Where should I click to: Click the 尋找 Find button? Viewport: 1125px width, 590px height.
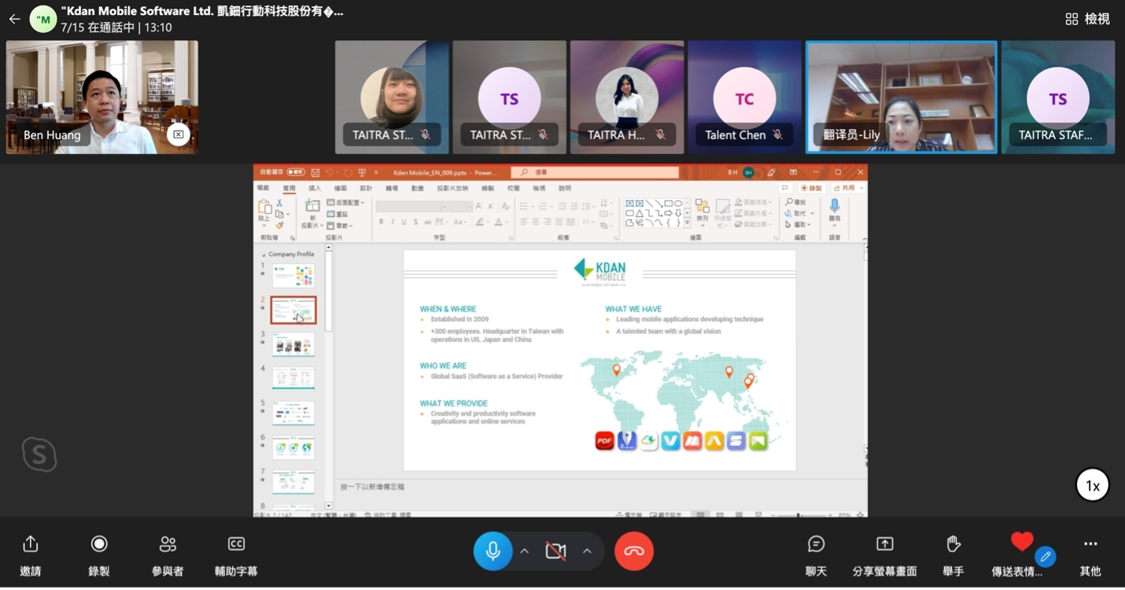click(x=795, y=203)
